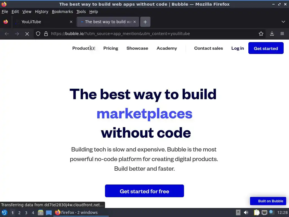This screenshot has width=289, height=217.
Task: Switch to workspace 3
Action: tap(26, 213)
